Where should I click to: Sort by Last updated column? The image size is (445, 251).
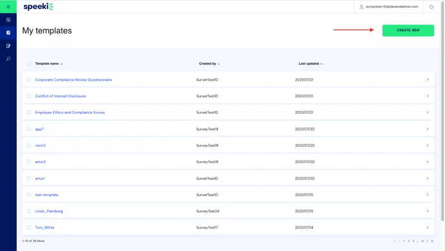click(310, 63)
